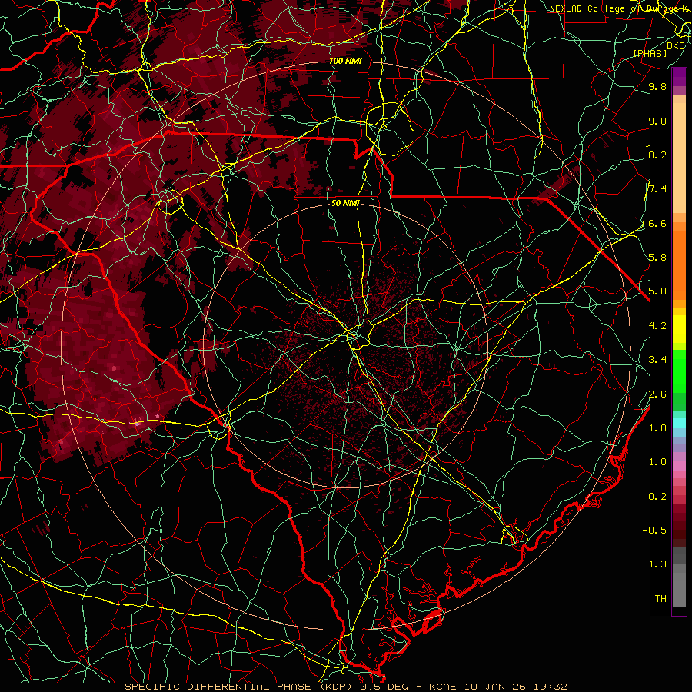Click the gray TH segment of color scale
692x692 pixels.
pos(679,591)
